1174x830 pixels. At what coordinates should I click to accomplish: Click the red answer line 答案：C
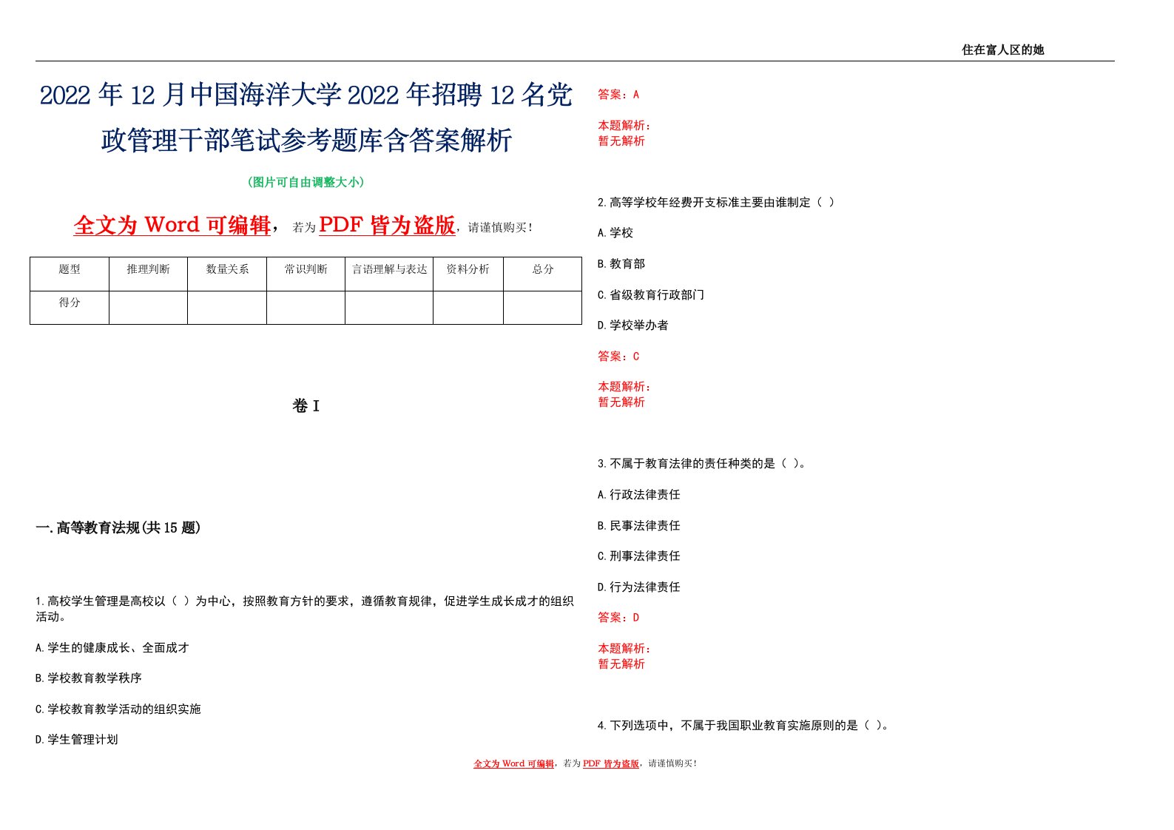point(618,356)
